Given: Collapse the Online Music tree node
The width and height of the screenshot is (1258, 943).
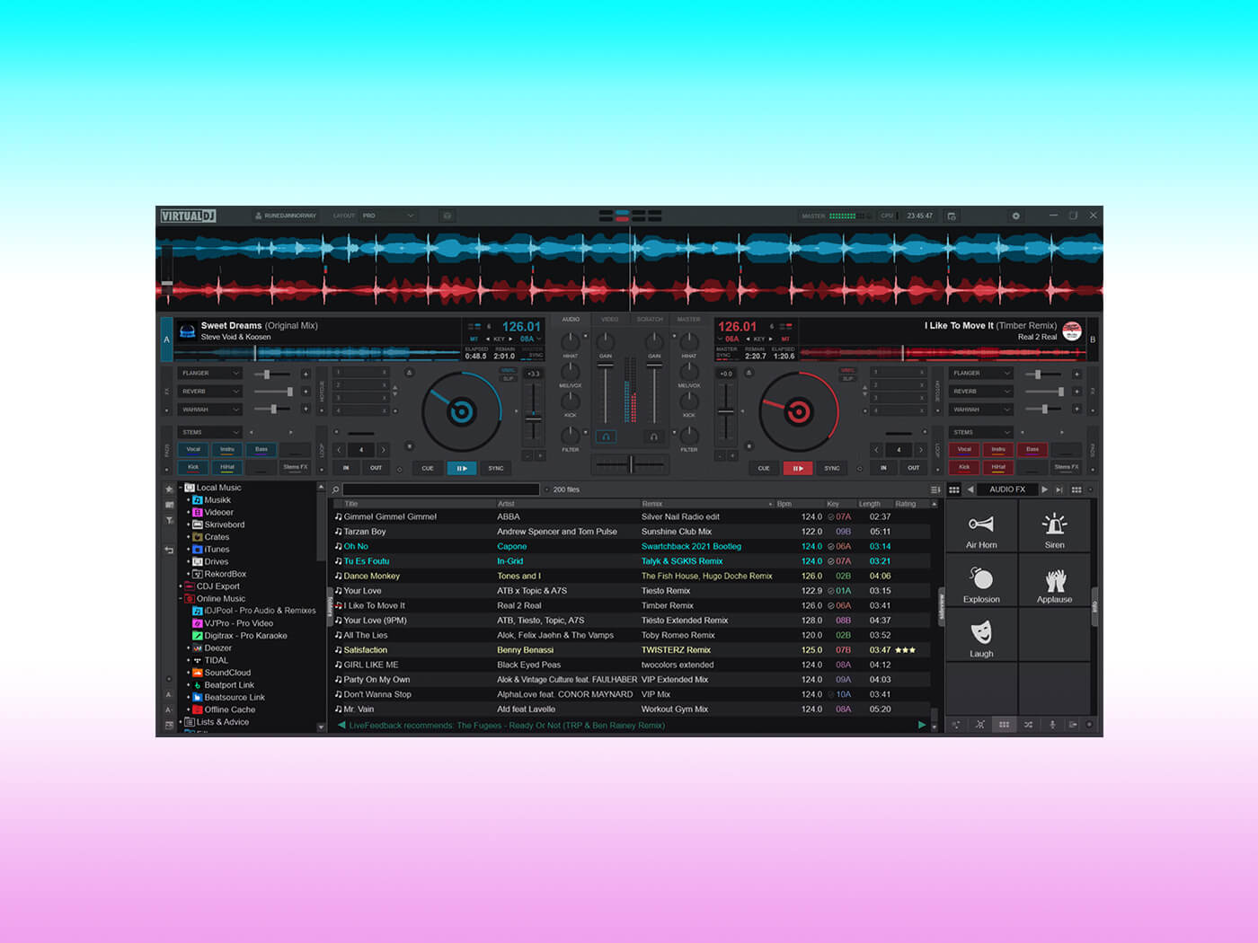Looking at the screenshot, I should 181,598.
